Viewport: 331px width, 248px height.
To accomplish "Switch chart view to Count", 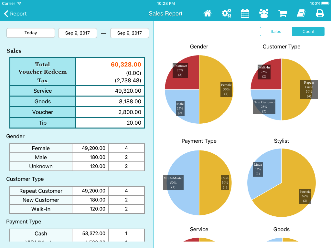I will [x=308, y=32].
